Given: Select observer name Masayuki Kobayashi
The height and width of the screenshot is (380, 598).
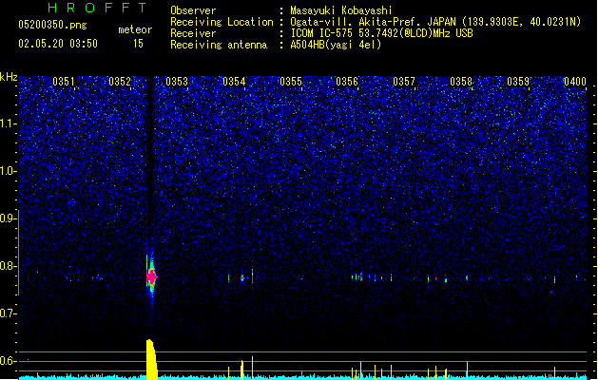Looking at the screenshot, I should (341, 10).
